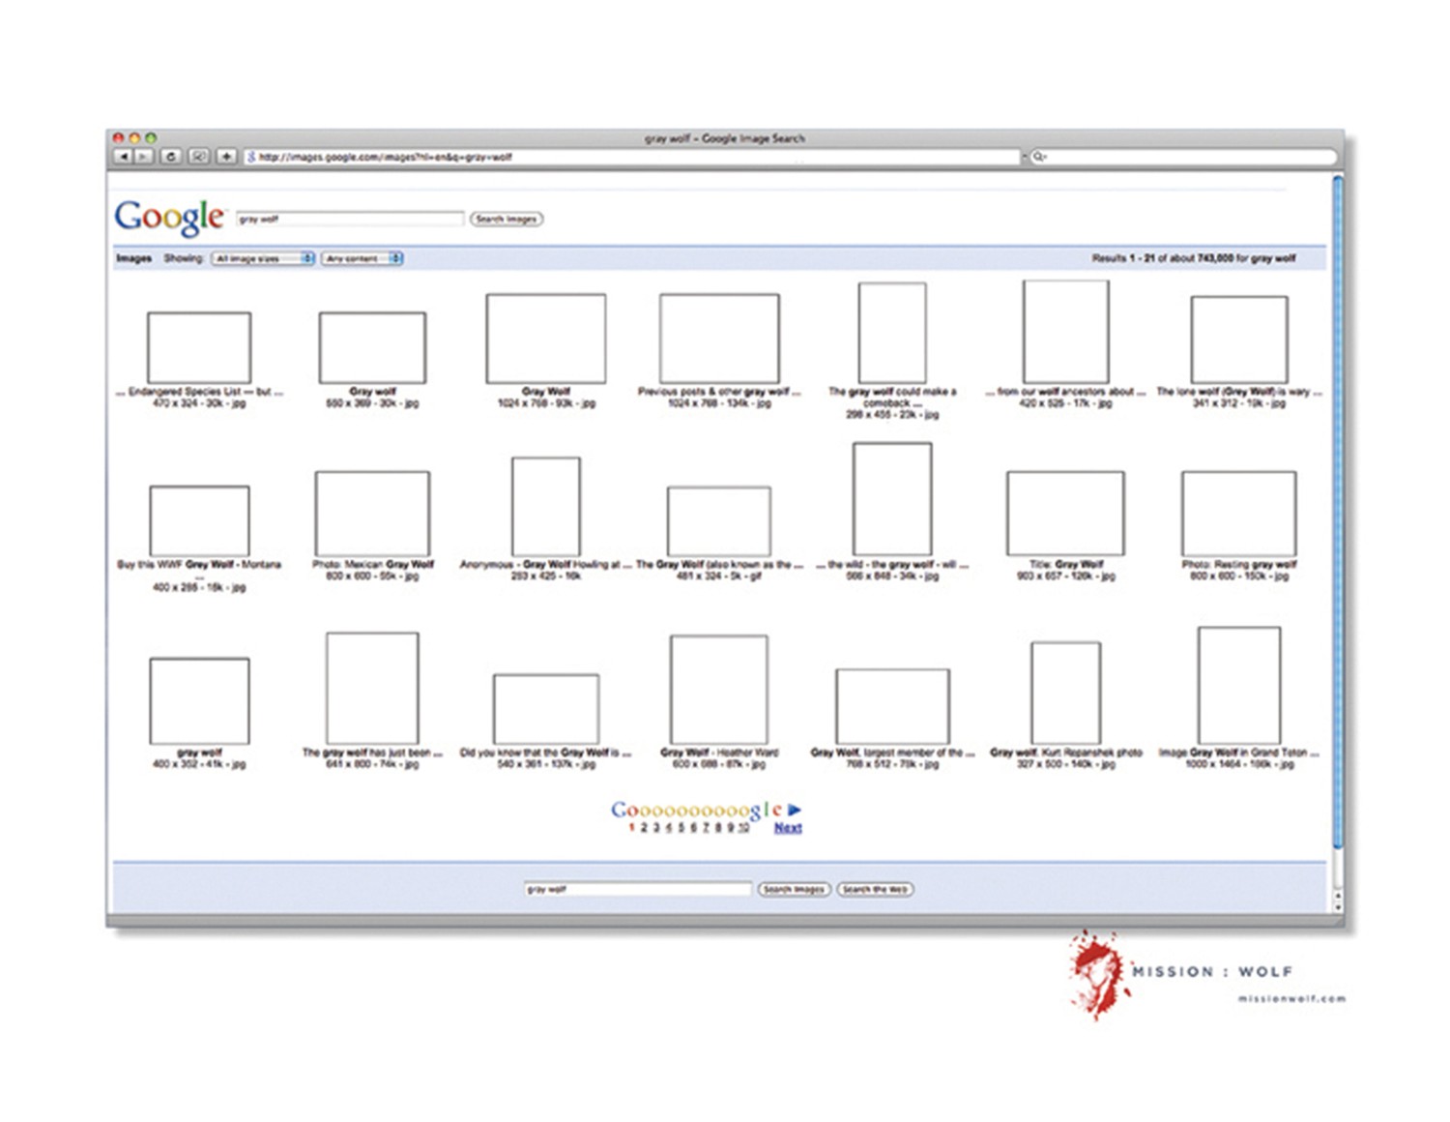The height and width of the screenshot is (1122, 1450).
Task: Go back using Safari's back arrow
Action: 123,157
